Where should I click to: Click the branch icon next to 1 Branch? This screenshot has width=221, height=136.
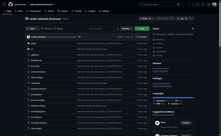point(42,29)
